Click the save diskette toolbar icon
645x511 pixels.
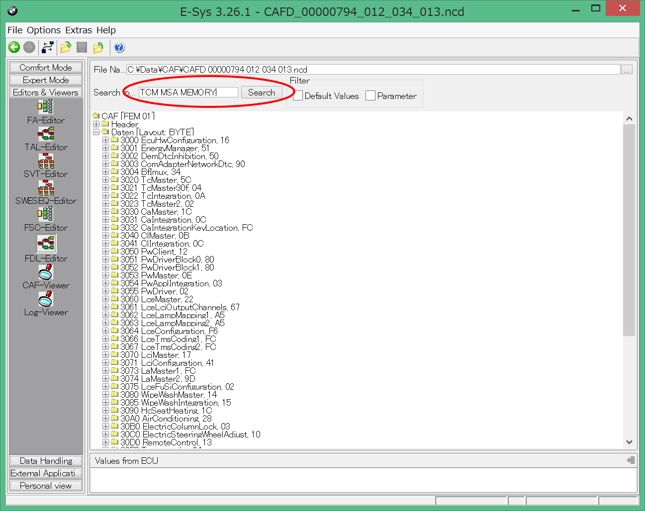click(x=82, y=47)
